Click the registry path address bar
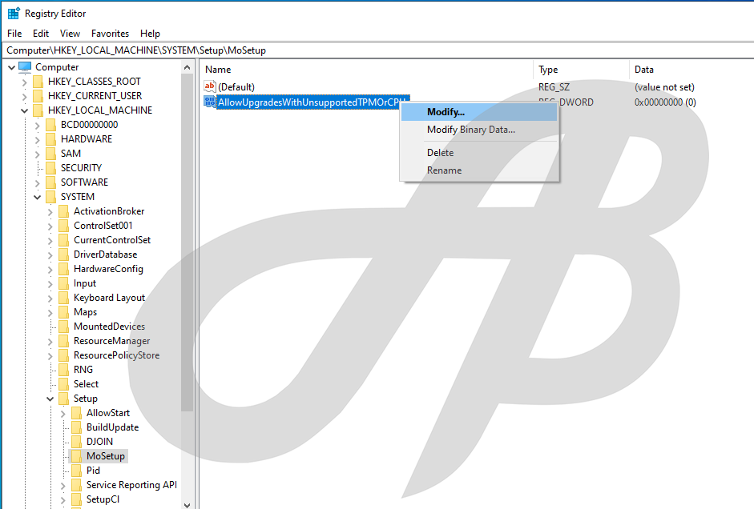Screen dimensions: 754x509 tap(378, 50)
